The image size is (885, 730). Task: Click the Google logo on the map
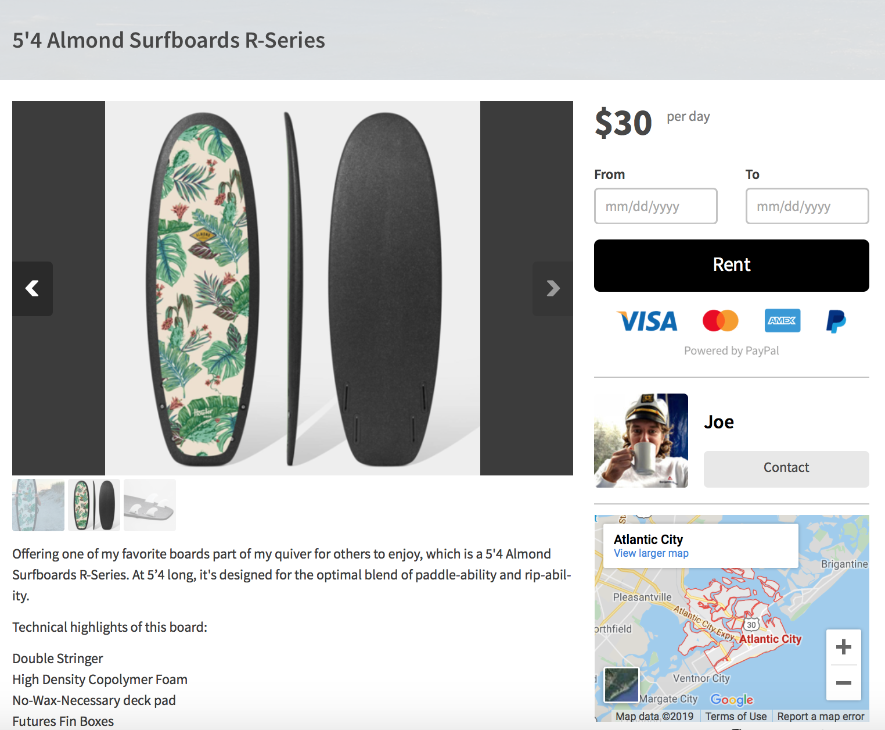732,699
